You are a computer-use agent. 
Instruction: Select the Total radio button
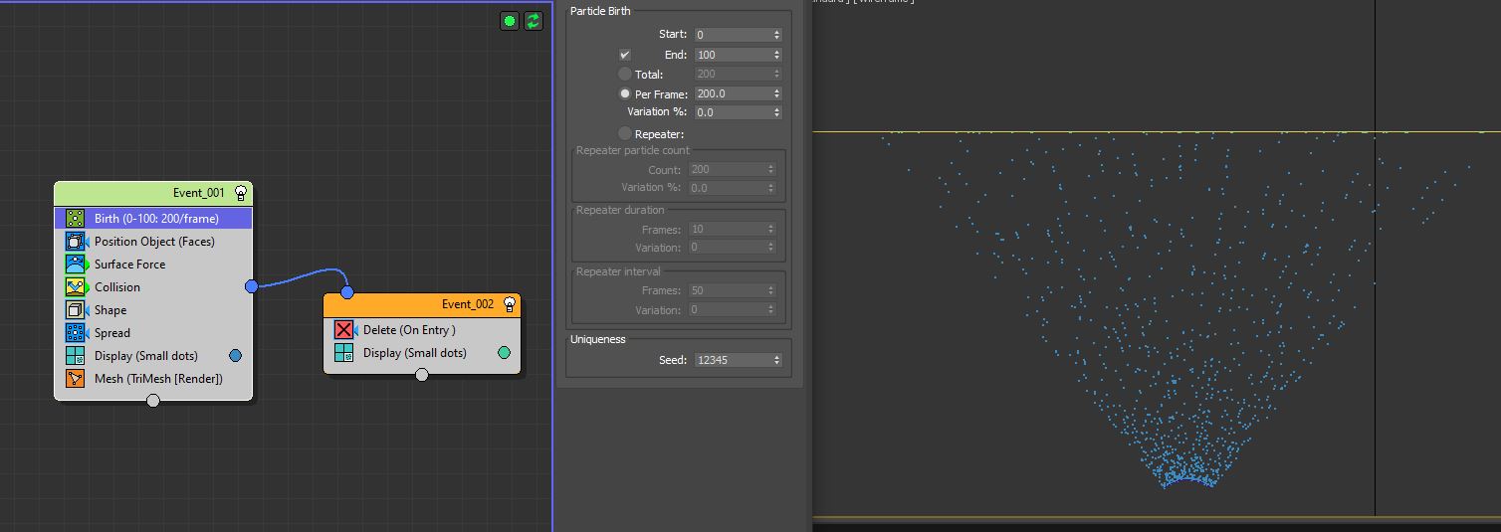pyautogui.click(x=625, y=75)
